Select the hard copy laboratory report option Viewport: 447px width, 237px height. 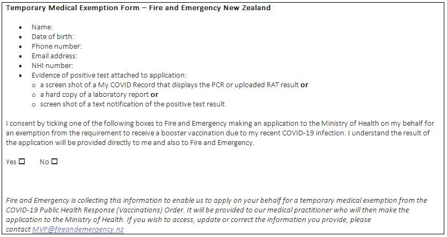click(99, 95)
